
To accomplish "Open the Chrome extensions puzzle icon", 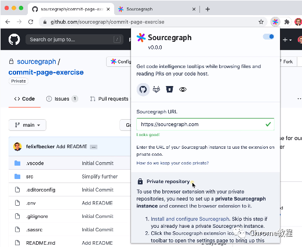I will click(x=287, y=22).
